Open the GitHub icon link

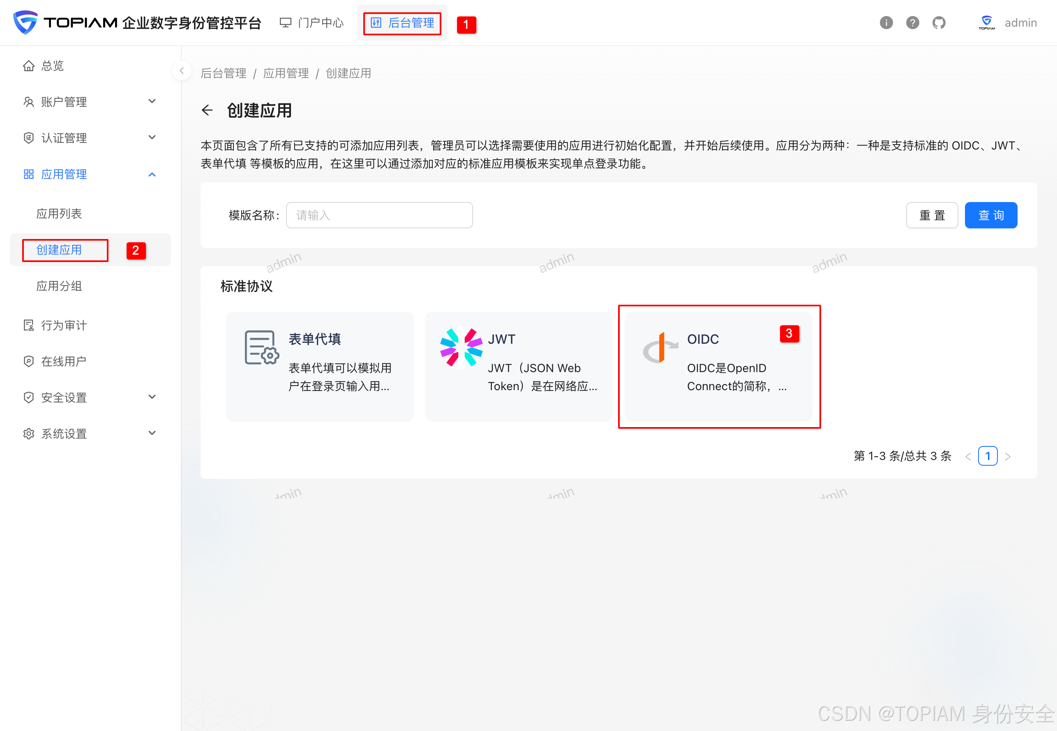click(x=939, y=23)
